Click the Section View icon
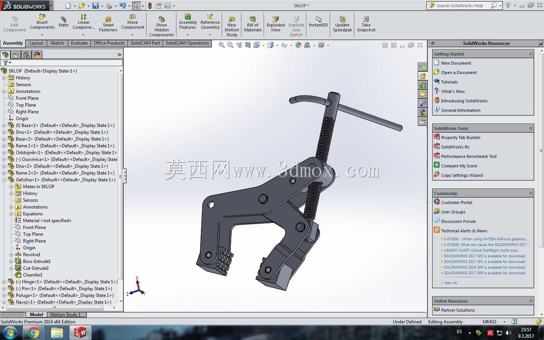The width and height of the screenshot is (544, 340). coord(248,45)
